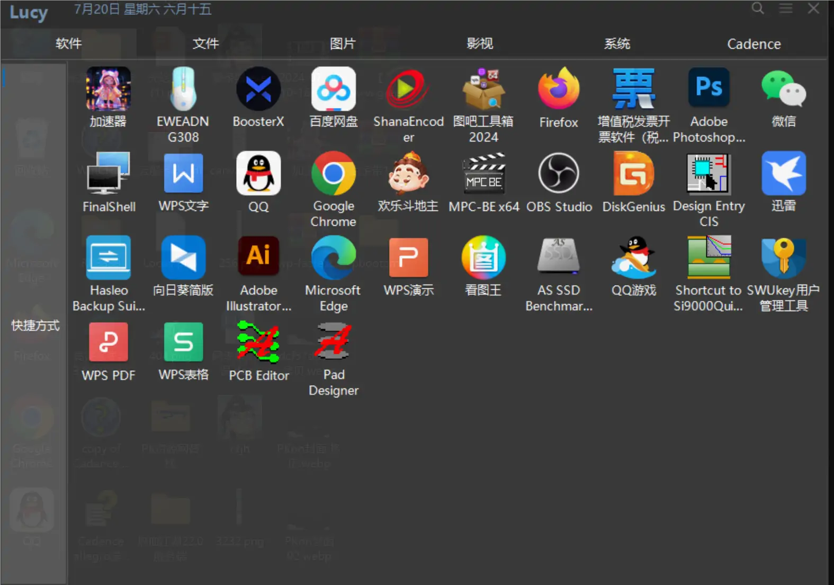This screenshot has width=834, height=585.
Task: Launch WPS表格 spreadsheet
Action: [183, 342]
